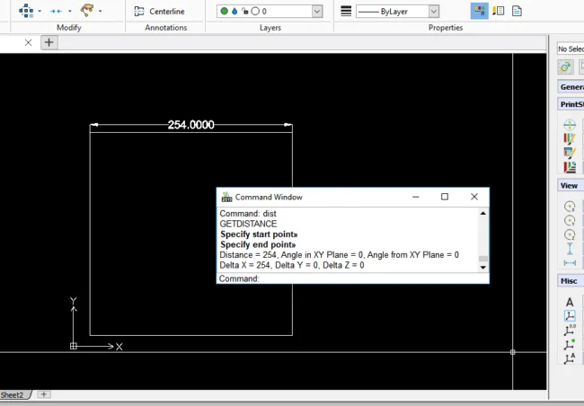This screenshot has width=584, height=406.
Task: Click the last document icon in Properties
Action: [519, 11]
